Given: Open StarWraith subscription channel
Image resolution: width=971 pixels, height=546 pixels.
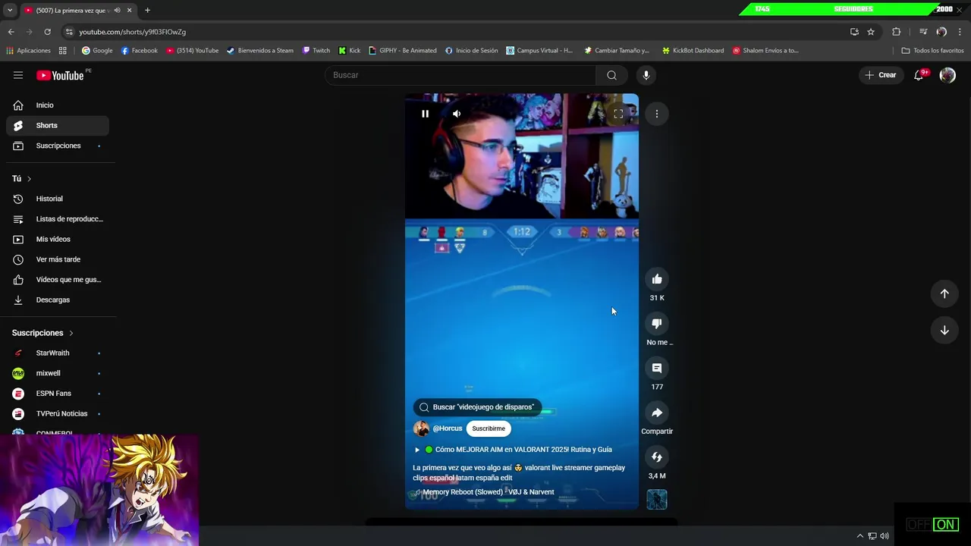Looking at the screenshot, I should [58, 353].
